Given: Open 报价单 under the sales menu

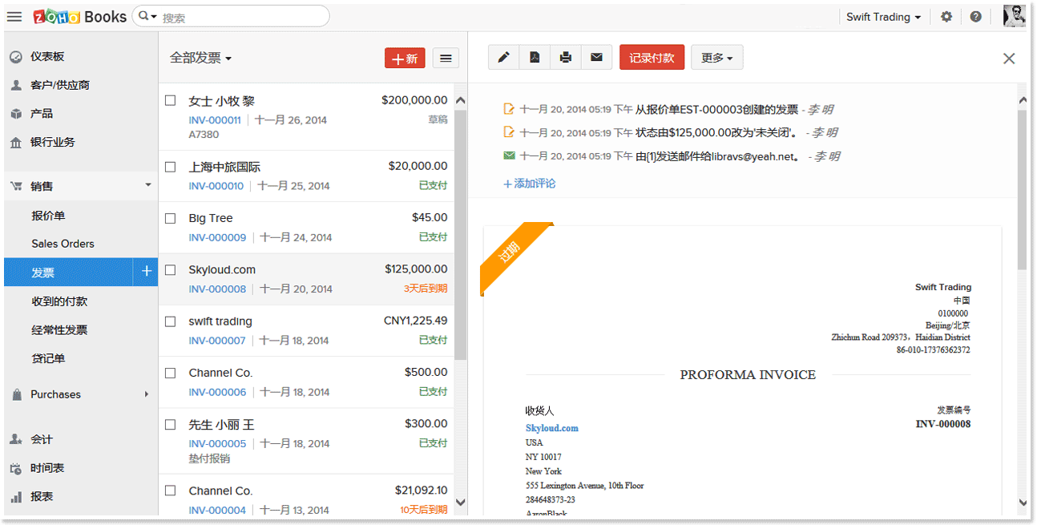Looking at the screenshot, I should [x=48, y=216].
